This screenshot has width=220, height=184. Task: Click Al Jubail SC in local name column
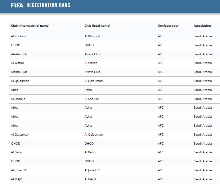[92, 170]
